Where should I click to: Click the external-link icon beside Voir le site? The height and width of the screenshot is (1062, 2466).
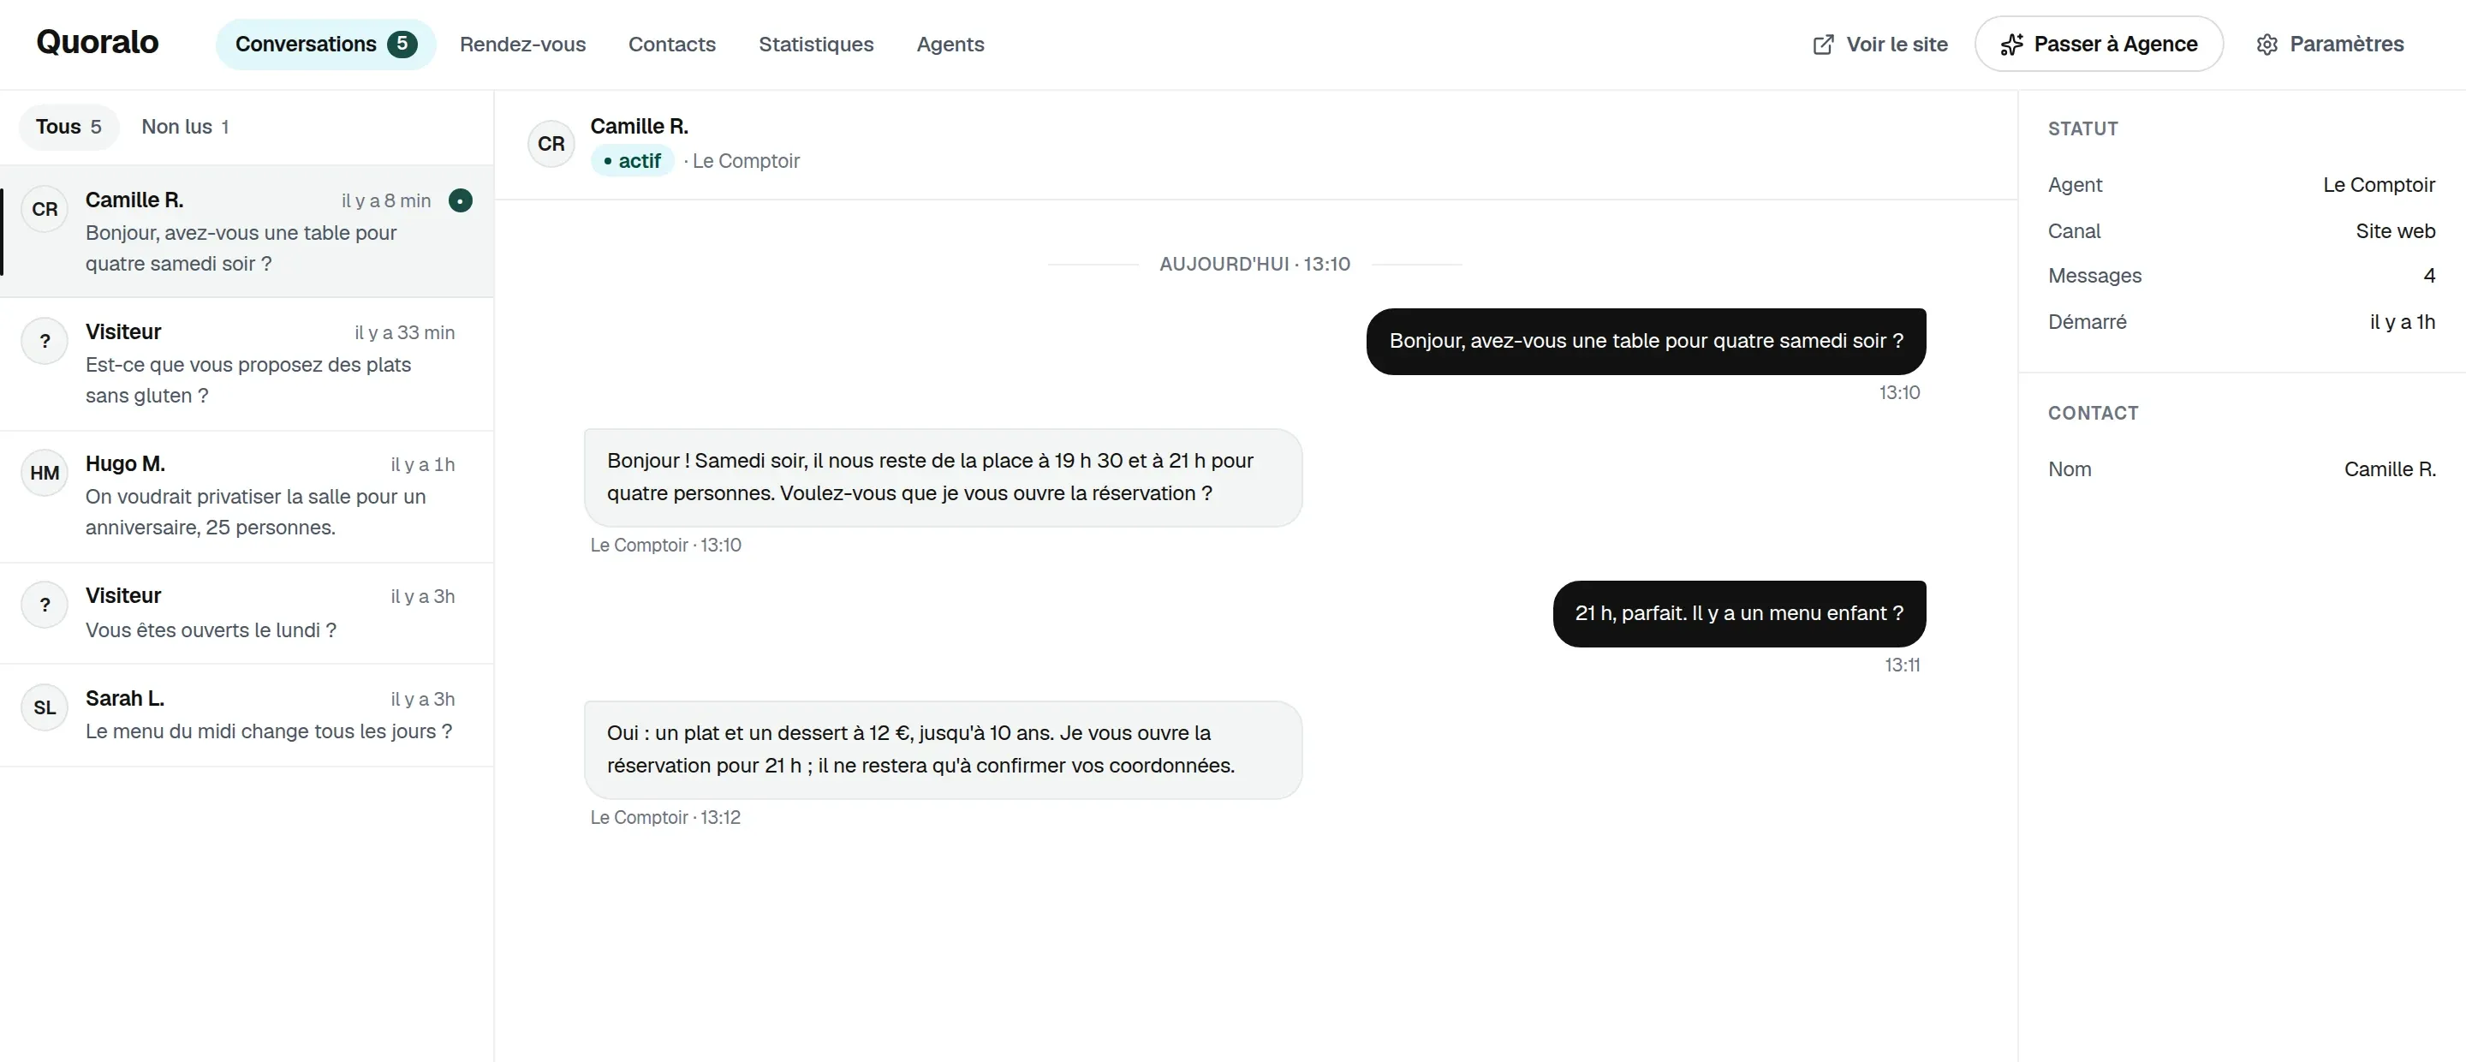tap(1824, 44)
